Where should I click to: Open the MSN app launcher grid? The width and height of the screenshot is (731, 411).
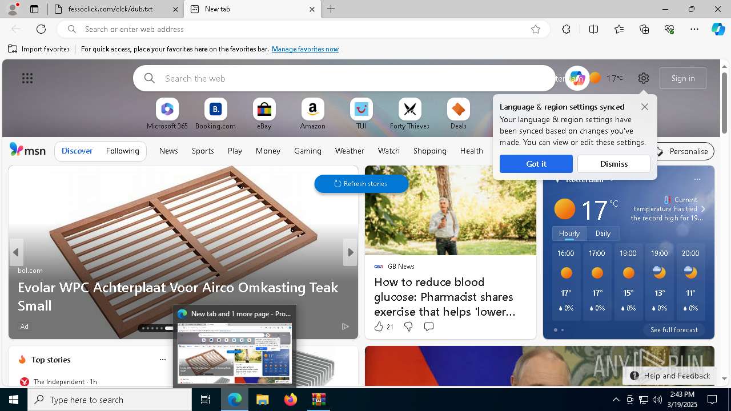27,78
